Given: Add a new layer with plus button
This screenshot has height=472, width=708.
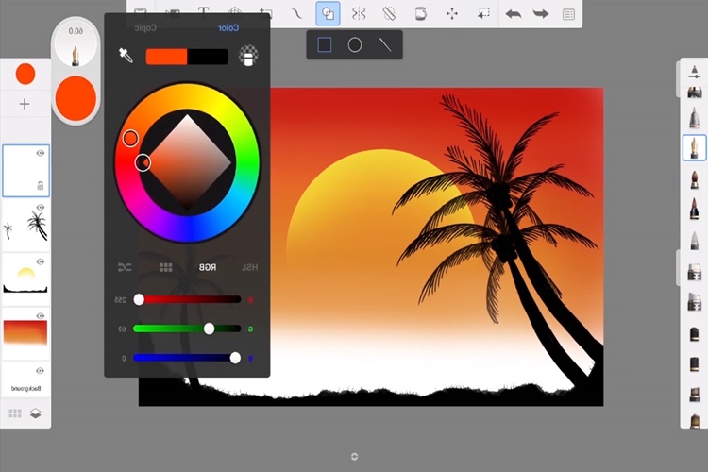Looking at the screenshot, I should [25, 105].
